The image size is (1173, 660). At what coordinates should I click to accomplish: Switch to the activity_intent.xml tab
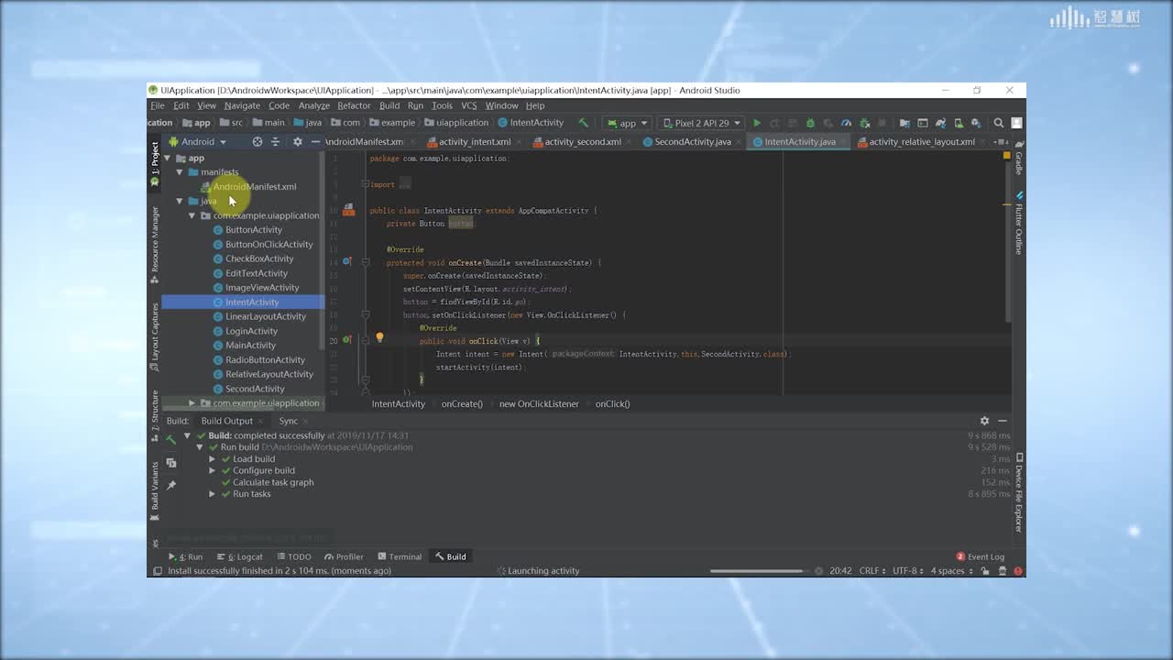(475, 142)
